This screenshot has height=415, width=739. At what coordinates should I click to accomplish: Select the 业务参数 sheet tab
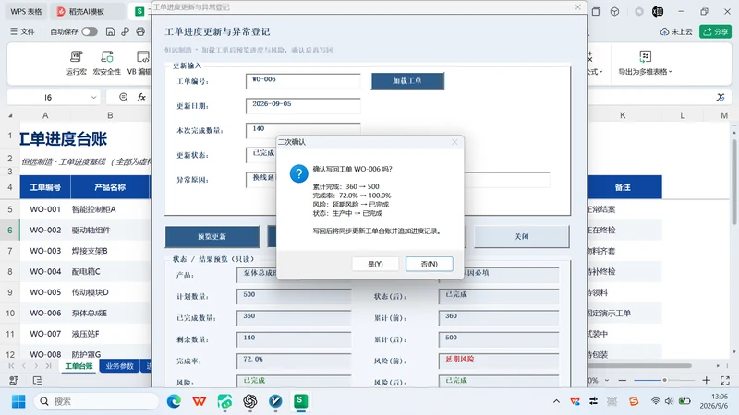click(119, 366)
